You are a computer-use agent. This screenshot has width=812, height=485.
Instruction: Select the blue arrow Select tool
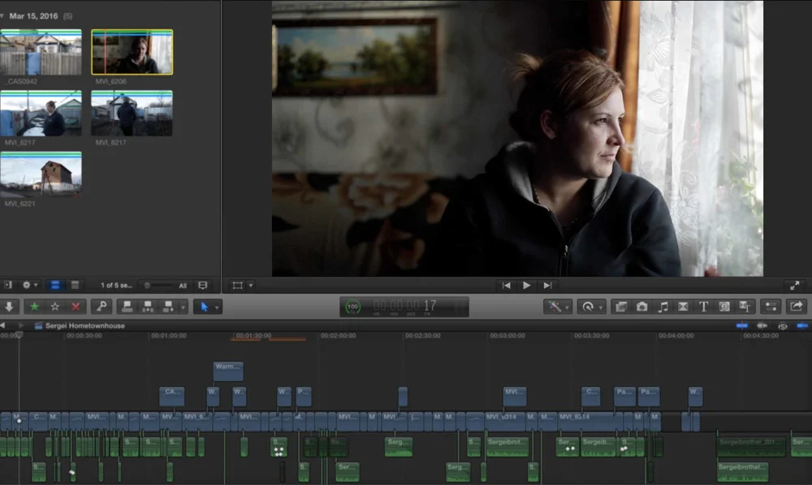[x=204, y=307]
